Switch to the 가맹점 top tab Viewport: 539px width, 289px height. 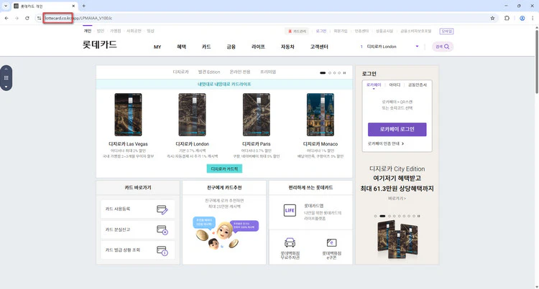tap(116, 31)
